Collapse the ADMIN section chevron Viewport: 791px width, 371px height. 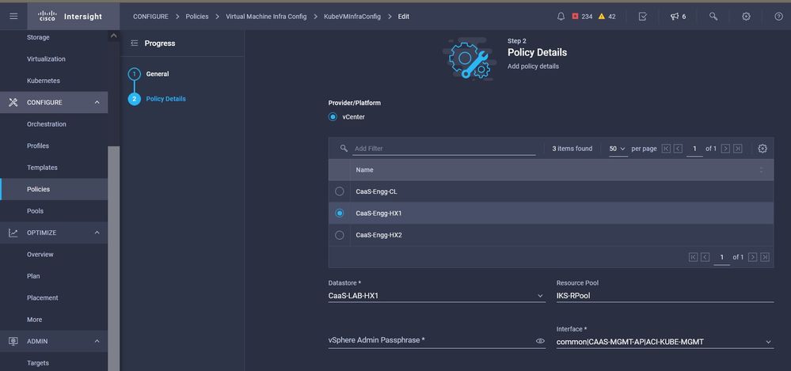click(97, 341)
